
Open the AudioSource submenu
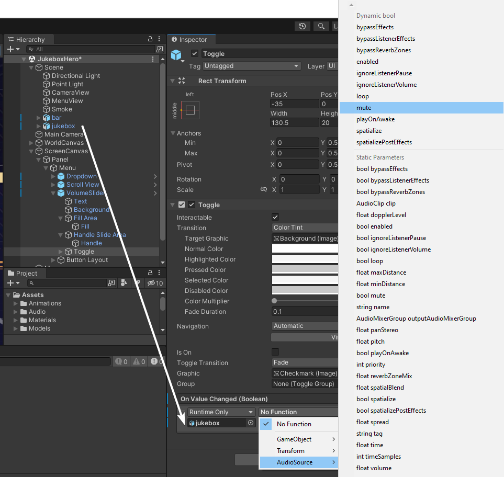point(299,462)
